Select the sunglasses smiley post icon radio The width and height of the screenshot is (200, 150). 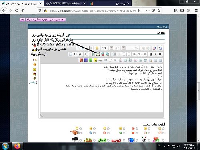(163, 128)
